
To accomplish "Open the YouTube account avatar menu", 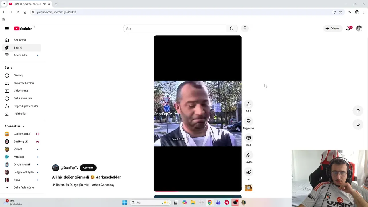I will [x=359, y=28].
